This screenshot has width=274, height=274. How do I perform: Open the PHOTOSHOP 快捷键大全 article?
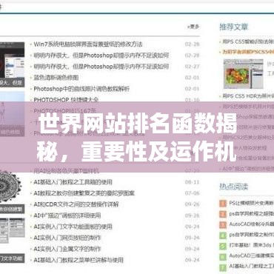[66, 100]
